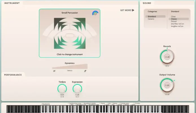Click the GET MORE! play arrow
196x113 pixels.
[133, 10]
